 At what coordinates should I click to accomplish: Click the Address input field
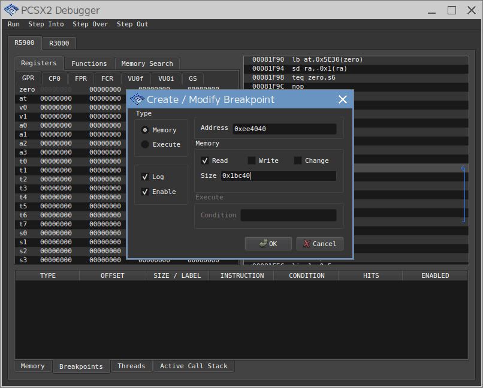pyautogui.click(x=284, y=129)
